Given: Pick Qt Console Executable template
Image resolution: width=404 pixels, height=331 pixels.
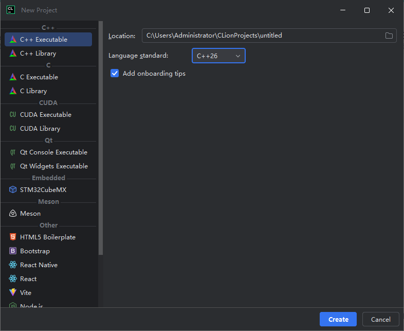Looking at the screenshot, I should tap(48, 152).
